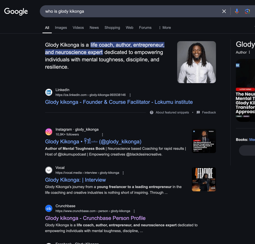Open About featured snippets link
The image size is (255, 244).
(x=172, y=113)
